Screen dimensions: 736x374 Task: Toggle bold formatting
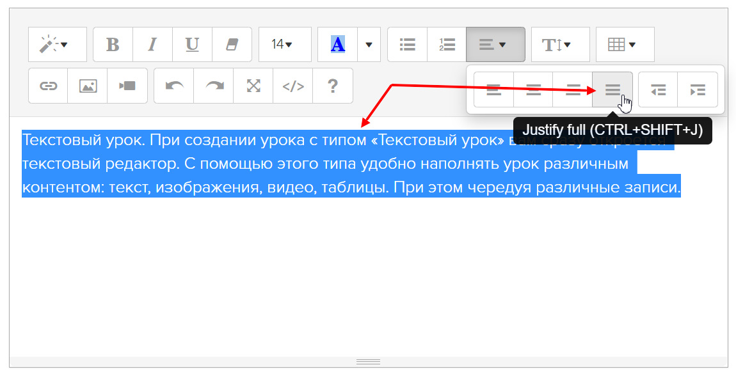(113, 45)
